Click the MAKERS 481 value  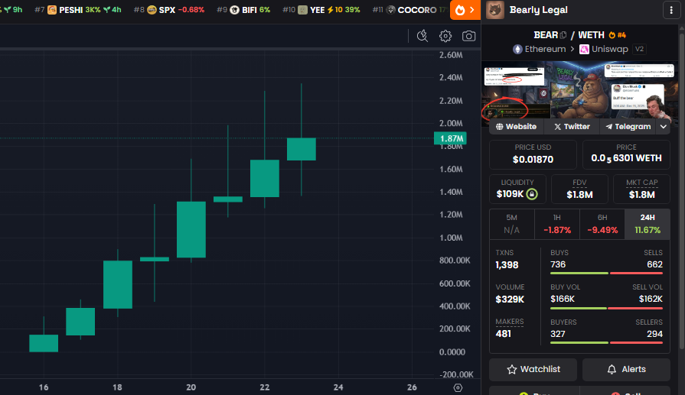pos(504,334)
